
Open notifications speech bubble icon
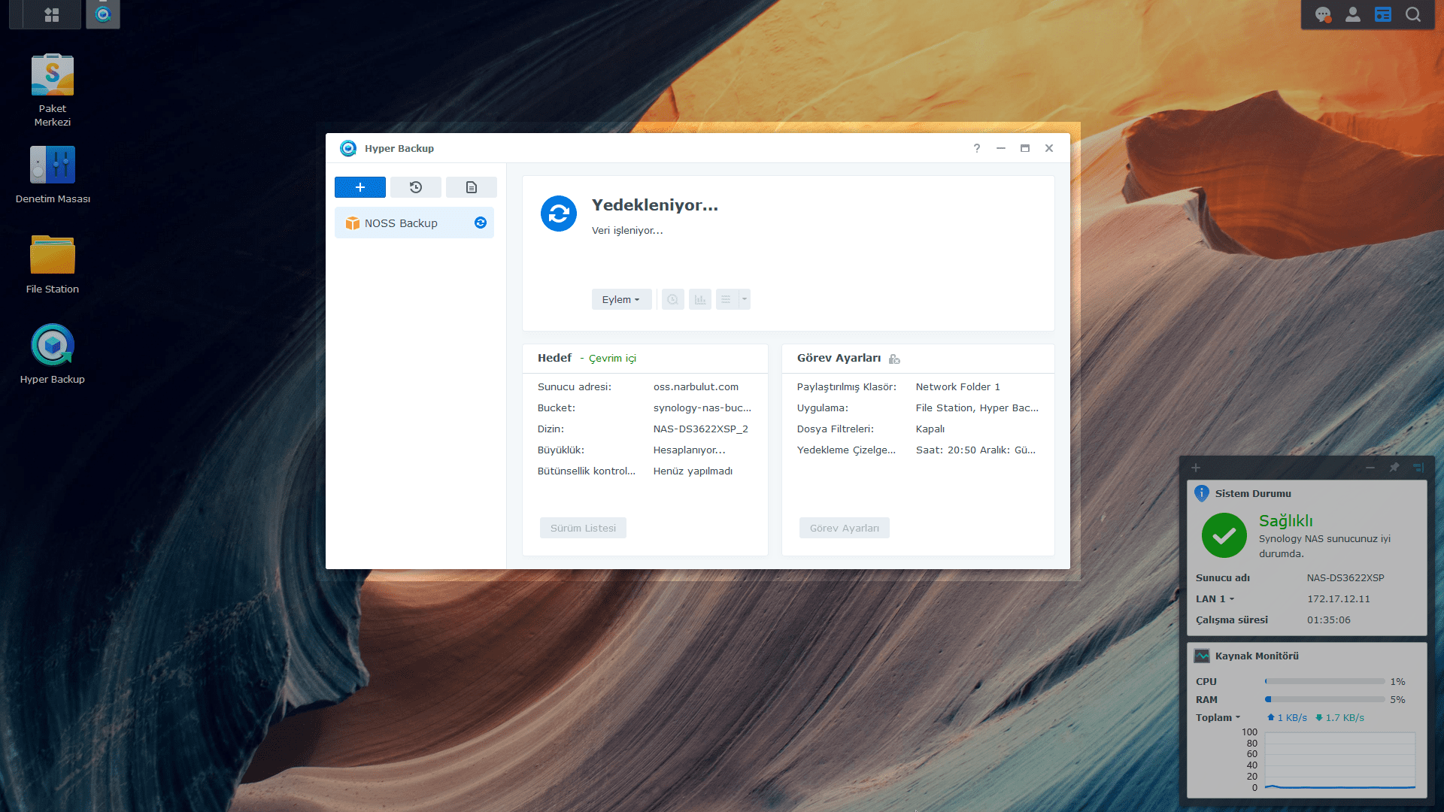point(1322,14)
